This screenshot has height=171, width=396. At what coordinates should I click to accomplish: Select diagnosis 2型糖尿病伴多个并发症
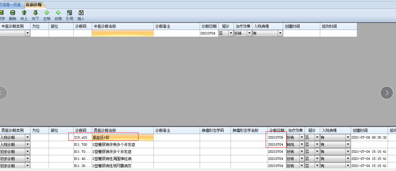[112, 152]
